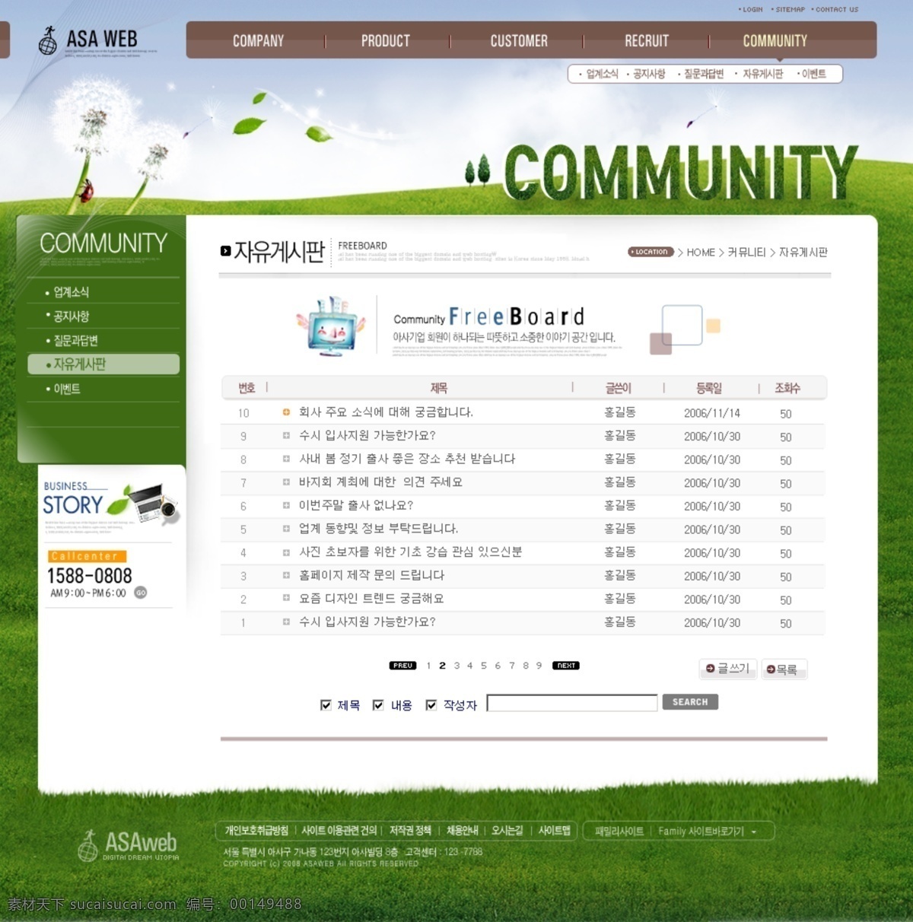Click the post icon beside row 9
The height and width of the screenshot is (922, 913).
(x=286, y=436)
